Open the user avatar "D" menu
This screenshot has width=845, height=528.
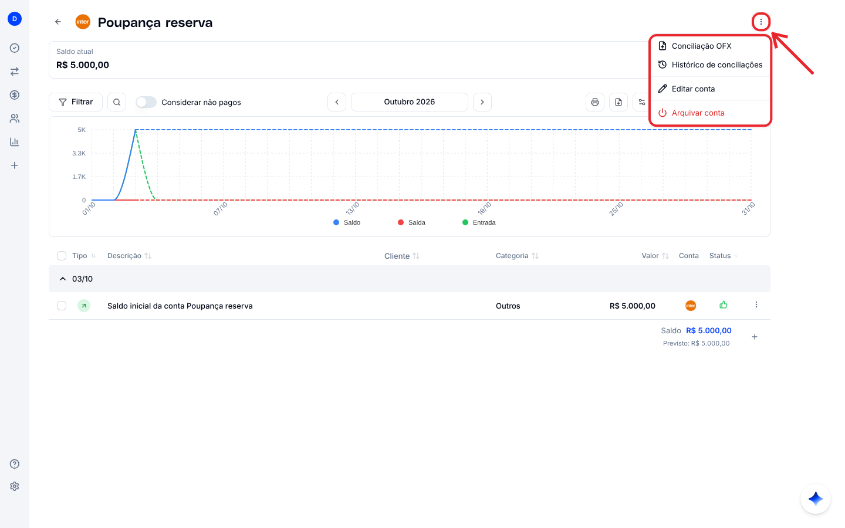(x=15, y=19)
